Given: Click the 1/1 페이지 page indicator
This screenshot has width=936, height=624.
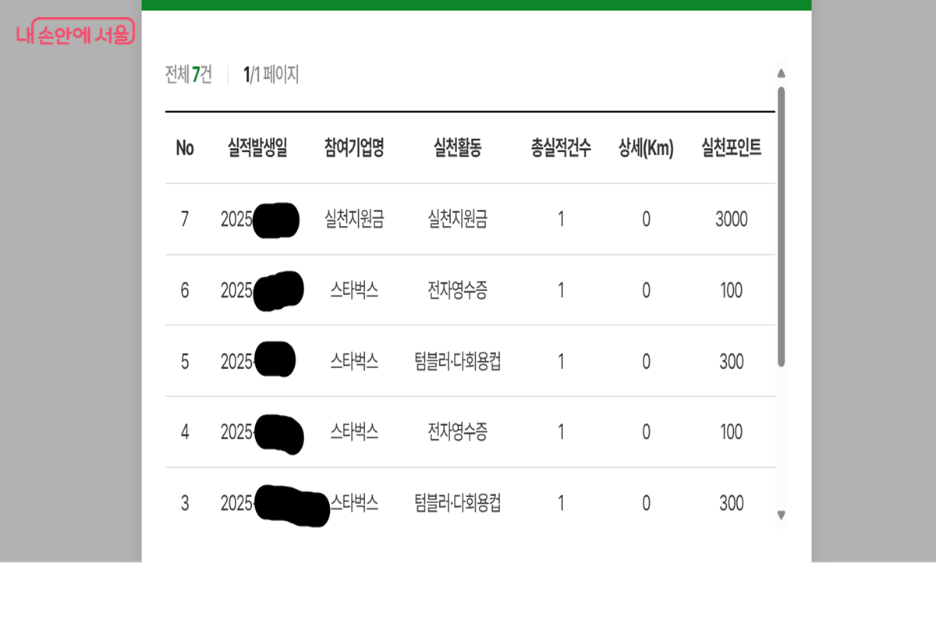Looking at the screenshot, I should click(x=271, y=75).
